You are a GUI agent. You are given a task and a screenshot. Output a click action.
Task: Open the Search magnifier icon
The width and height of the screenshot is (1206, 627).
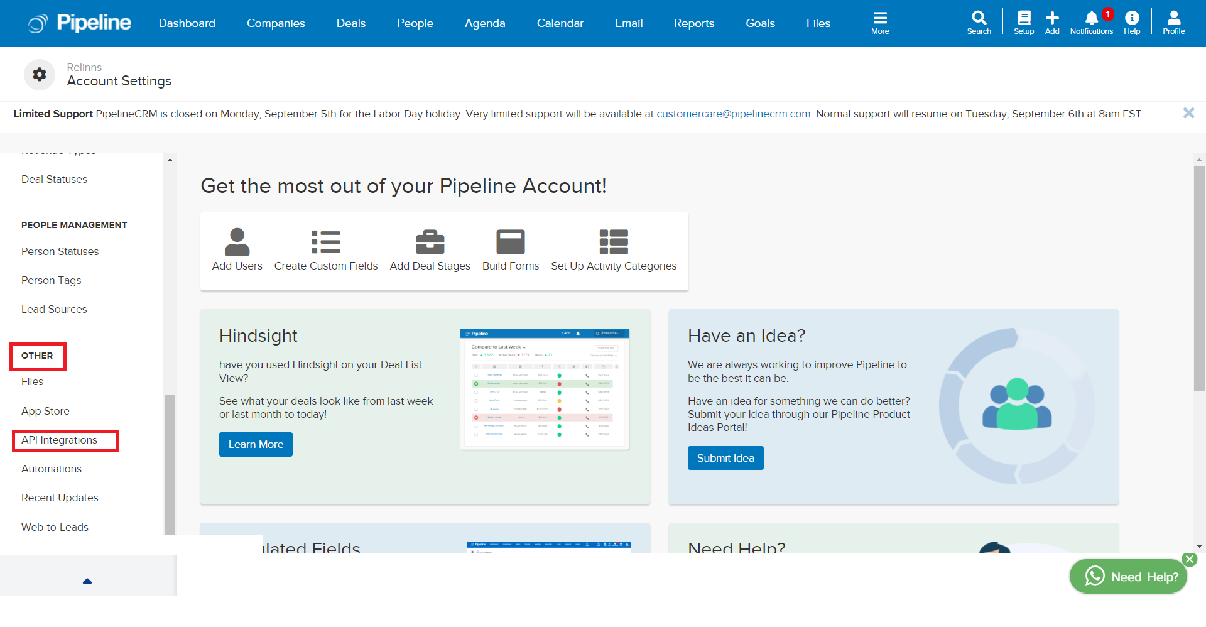point(979,18)
